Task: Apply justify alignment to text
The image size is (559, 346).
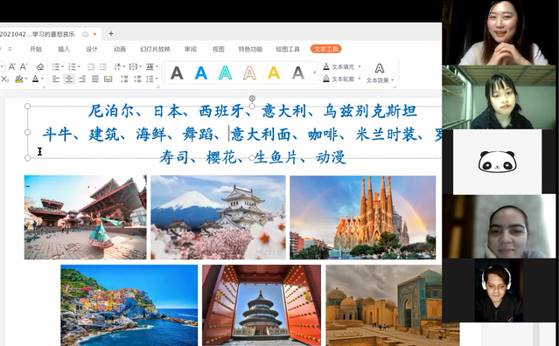Action: [x=94, y=79]
